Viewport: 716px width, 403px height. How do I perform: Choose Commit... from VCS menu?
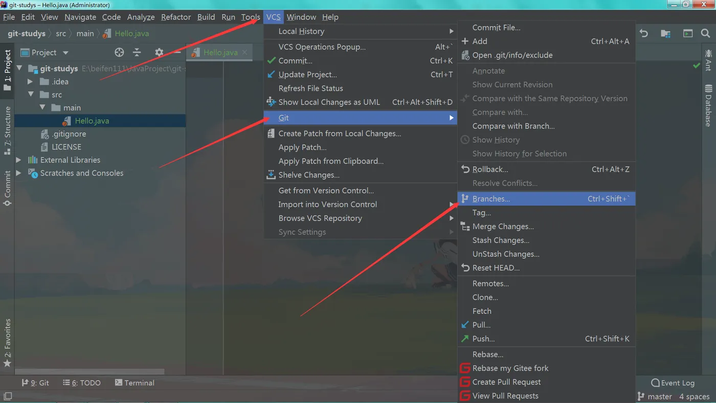point(360,60)
